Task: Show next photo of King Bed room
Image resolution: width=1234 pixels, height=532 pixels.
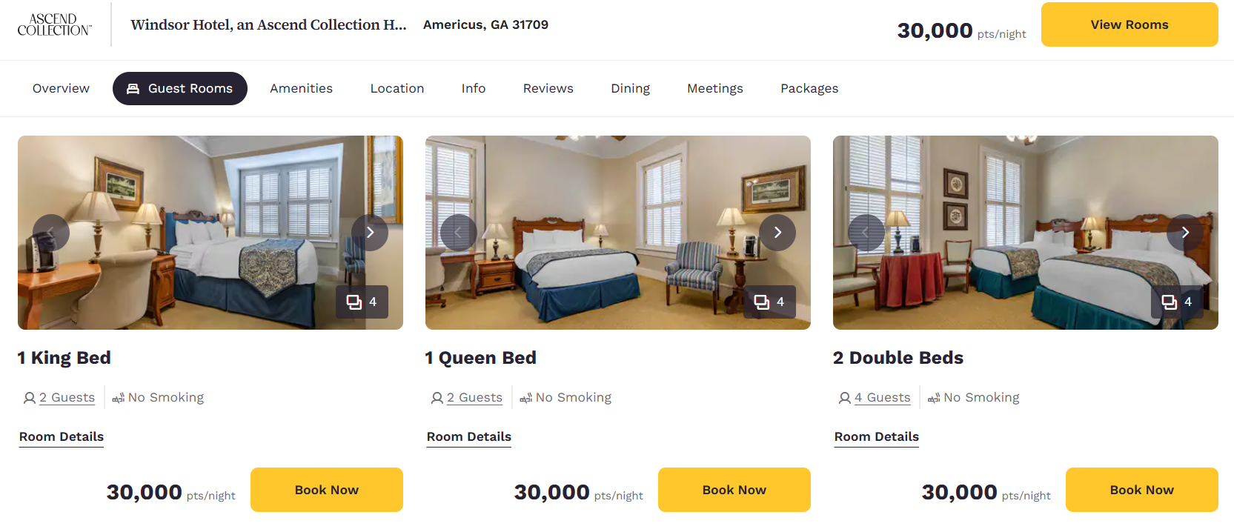Action: [370, 233]
